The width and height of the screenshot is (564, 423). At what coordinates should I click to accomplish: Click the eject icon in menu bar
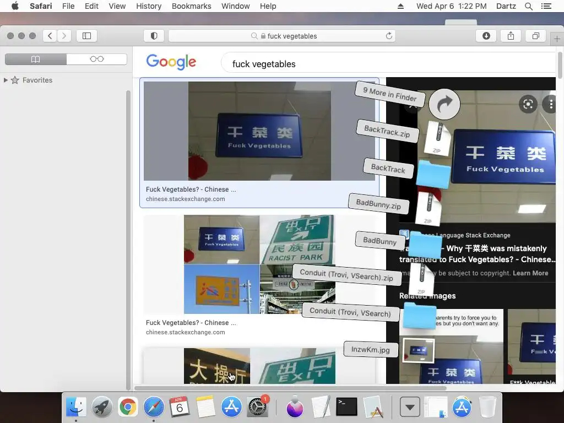400,6
